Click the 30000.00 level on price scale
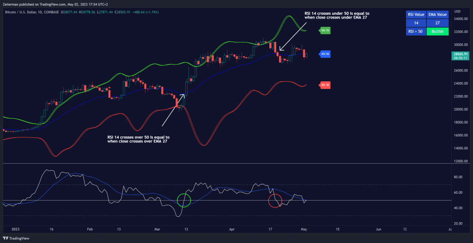The height and width of the screenshot is (243, 473). [x=459, y=45]
